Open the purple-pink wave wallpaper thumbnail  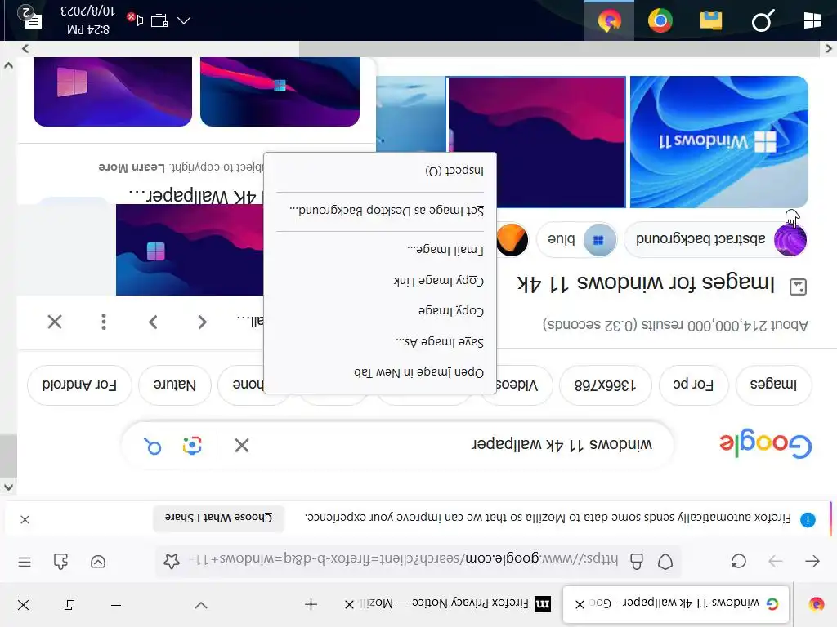(x=536, y=141)
